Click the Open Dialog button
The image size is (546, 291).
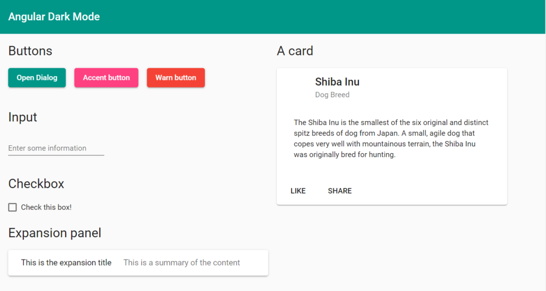[x=37, y=78]
